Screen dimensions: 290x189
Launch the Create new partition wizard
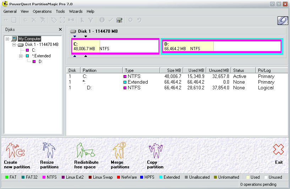[x=17, y=156]
